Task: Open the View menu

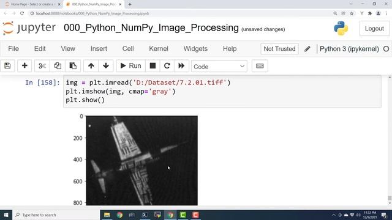Action: 68,49
